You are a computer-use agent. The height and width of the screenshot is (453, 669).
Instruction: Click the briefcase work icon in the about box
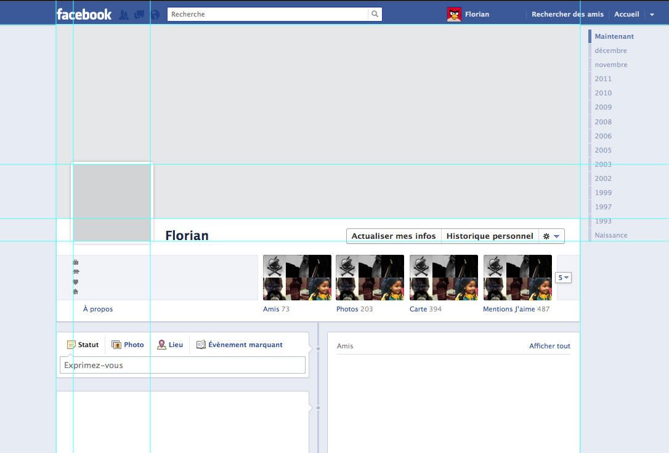(x=75, y=262)
